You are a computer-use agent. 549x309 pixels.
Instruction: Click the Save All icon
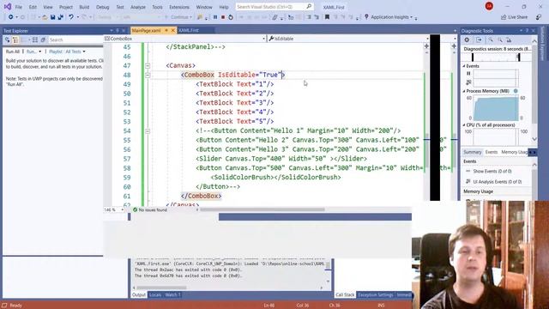tap(60, 17)
